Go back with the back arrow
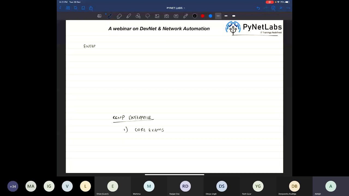The width and height of the screenshot is (349, 196). coord(61,8)
